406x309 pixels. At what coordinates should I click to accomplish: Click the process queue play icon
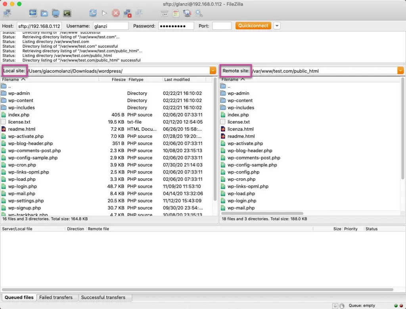tap(104, 13)
